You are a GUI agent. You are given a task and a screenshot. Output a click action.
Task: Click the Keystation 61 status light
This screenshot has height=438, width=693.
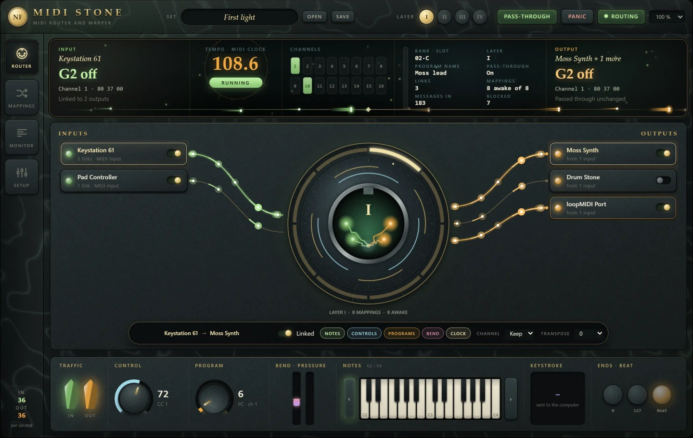tap(69, 154)
